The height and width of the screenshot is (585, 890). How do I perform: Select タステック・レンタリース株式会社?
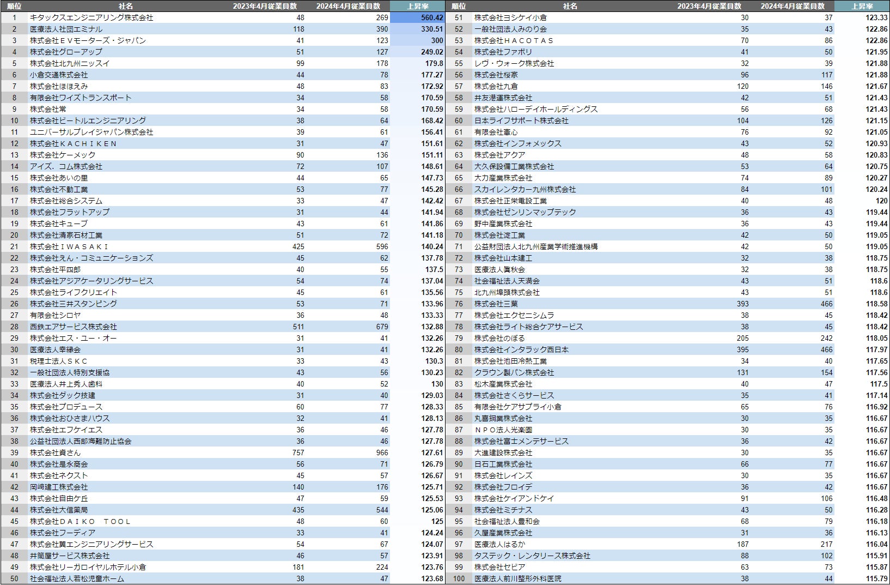532,556
